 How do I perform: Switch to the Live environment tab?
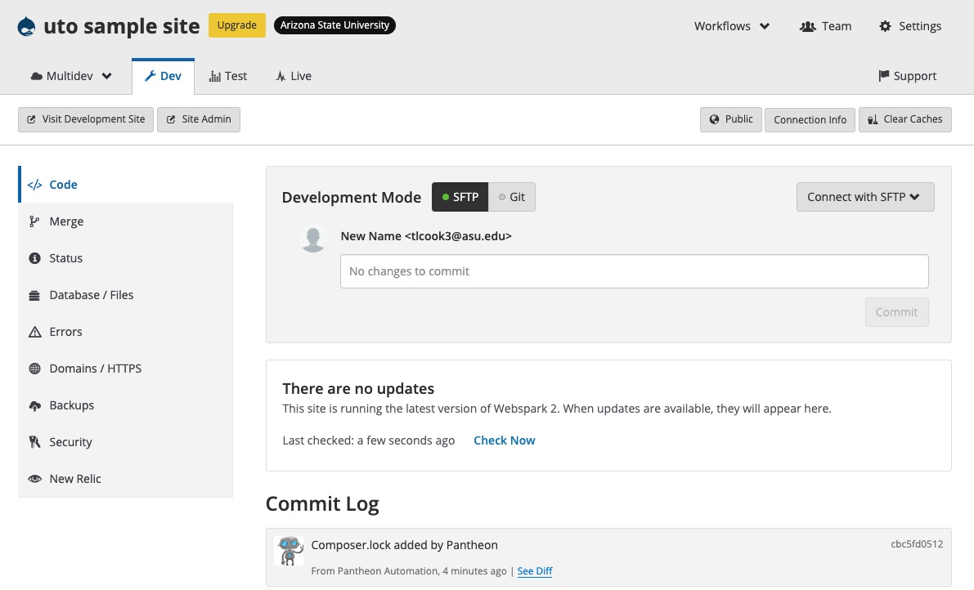pyautogui.click(x=294, y=76)
